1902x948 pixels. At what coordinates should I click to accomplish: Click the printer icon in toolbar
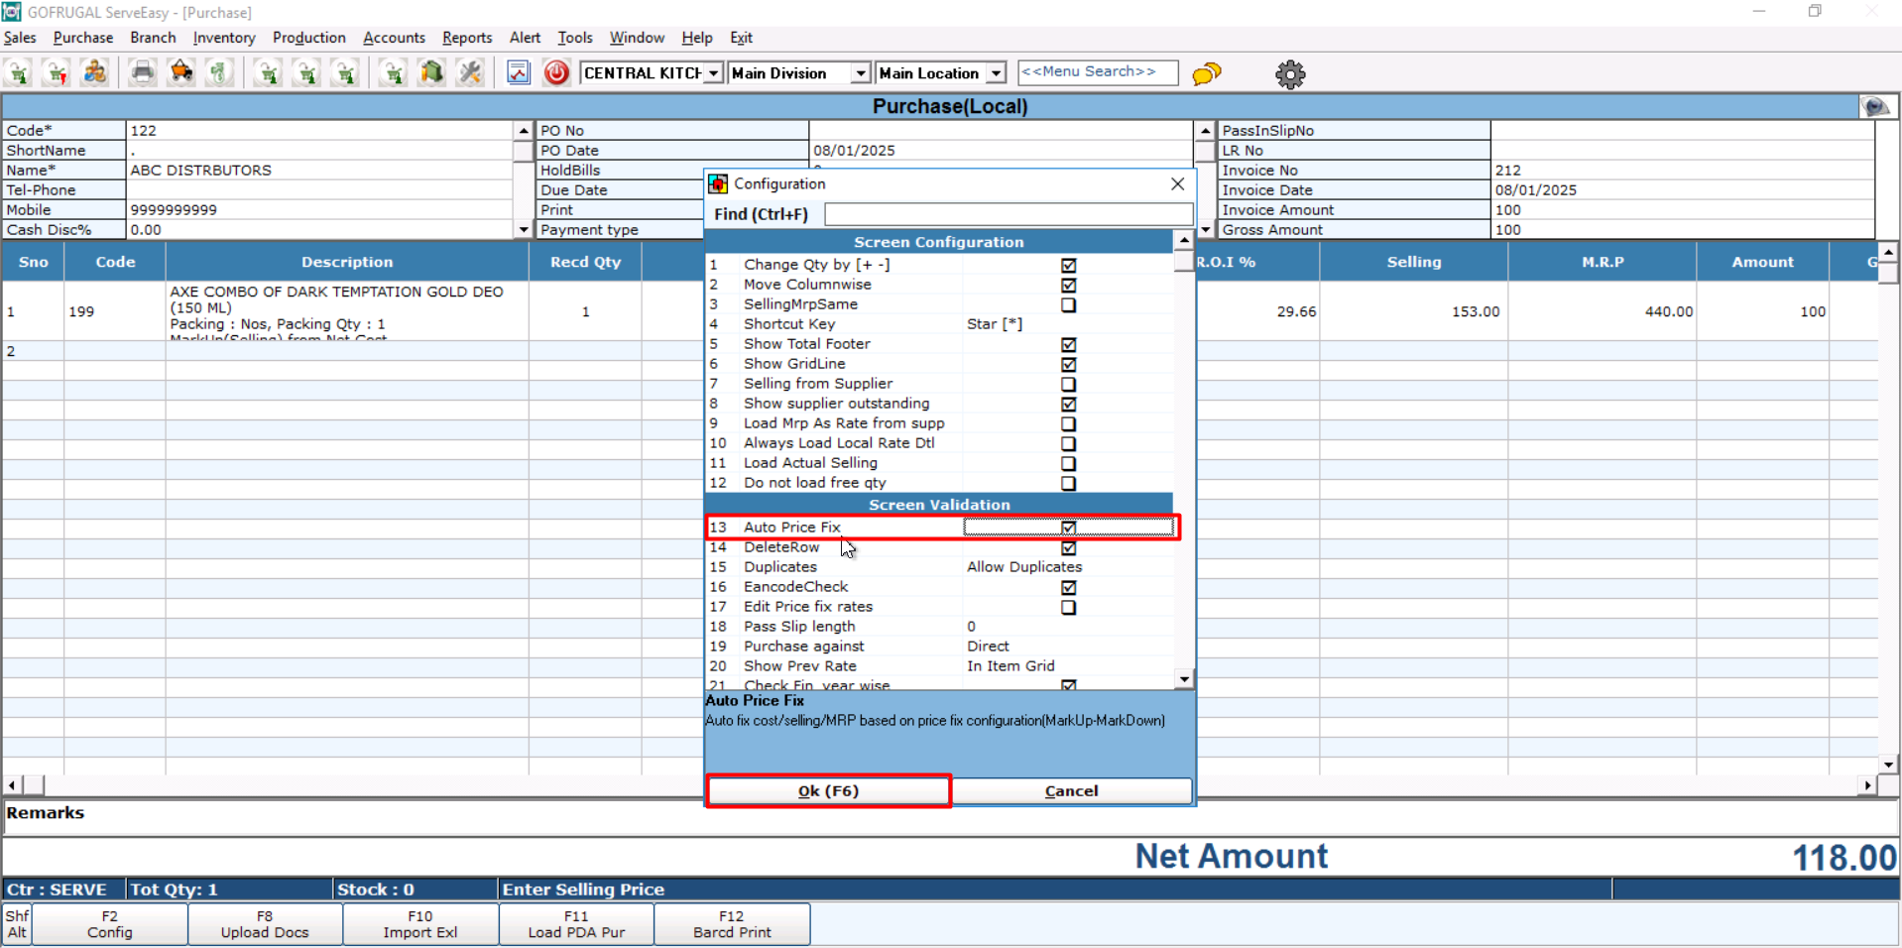[x=143, y=73]
